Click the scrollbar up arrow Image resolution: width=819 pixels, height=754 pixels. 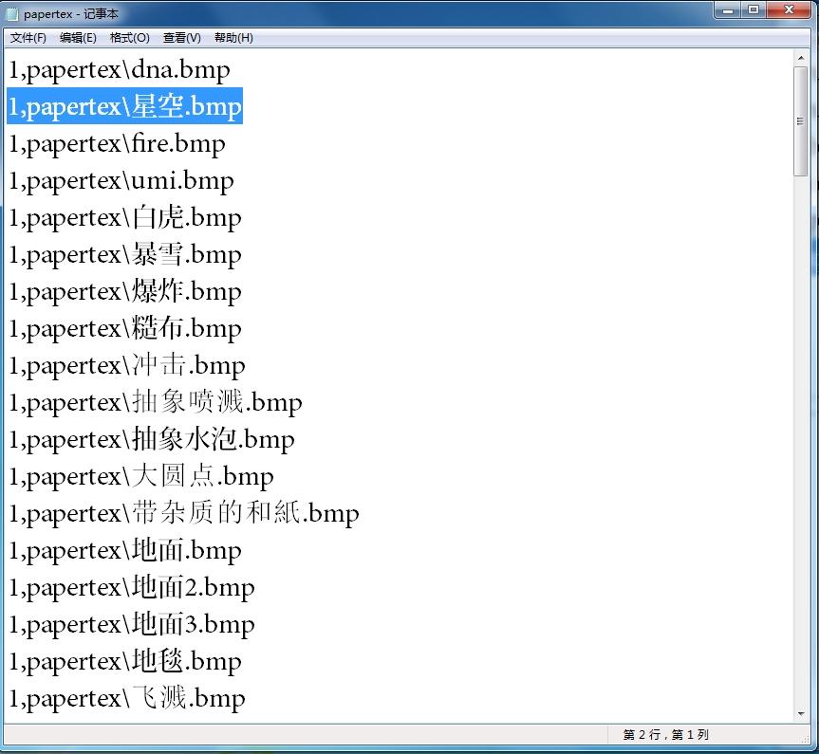tap(801, 58)
